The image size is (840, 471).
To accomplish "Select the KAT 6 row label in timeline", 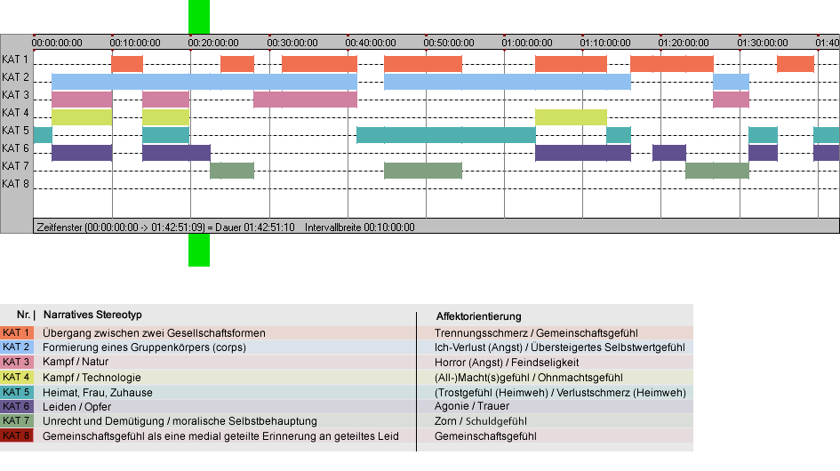I will [15, 148].
